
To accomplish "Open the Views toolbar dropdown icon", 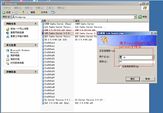I will click(53, 12).
